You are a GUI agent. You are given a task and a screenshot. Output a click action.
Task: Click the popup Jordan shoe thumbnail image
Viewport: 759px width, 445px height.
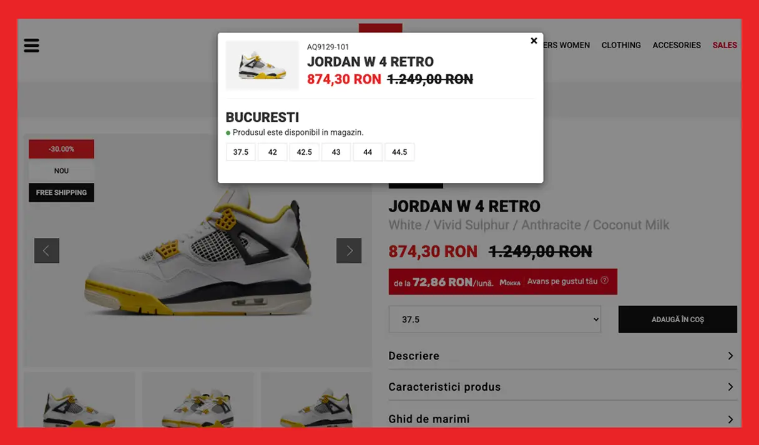262,66
